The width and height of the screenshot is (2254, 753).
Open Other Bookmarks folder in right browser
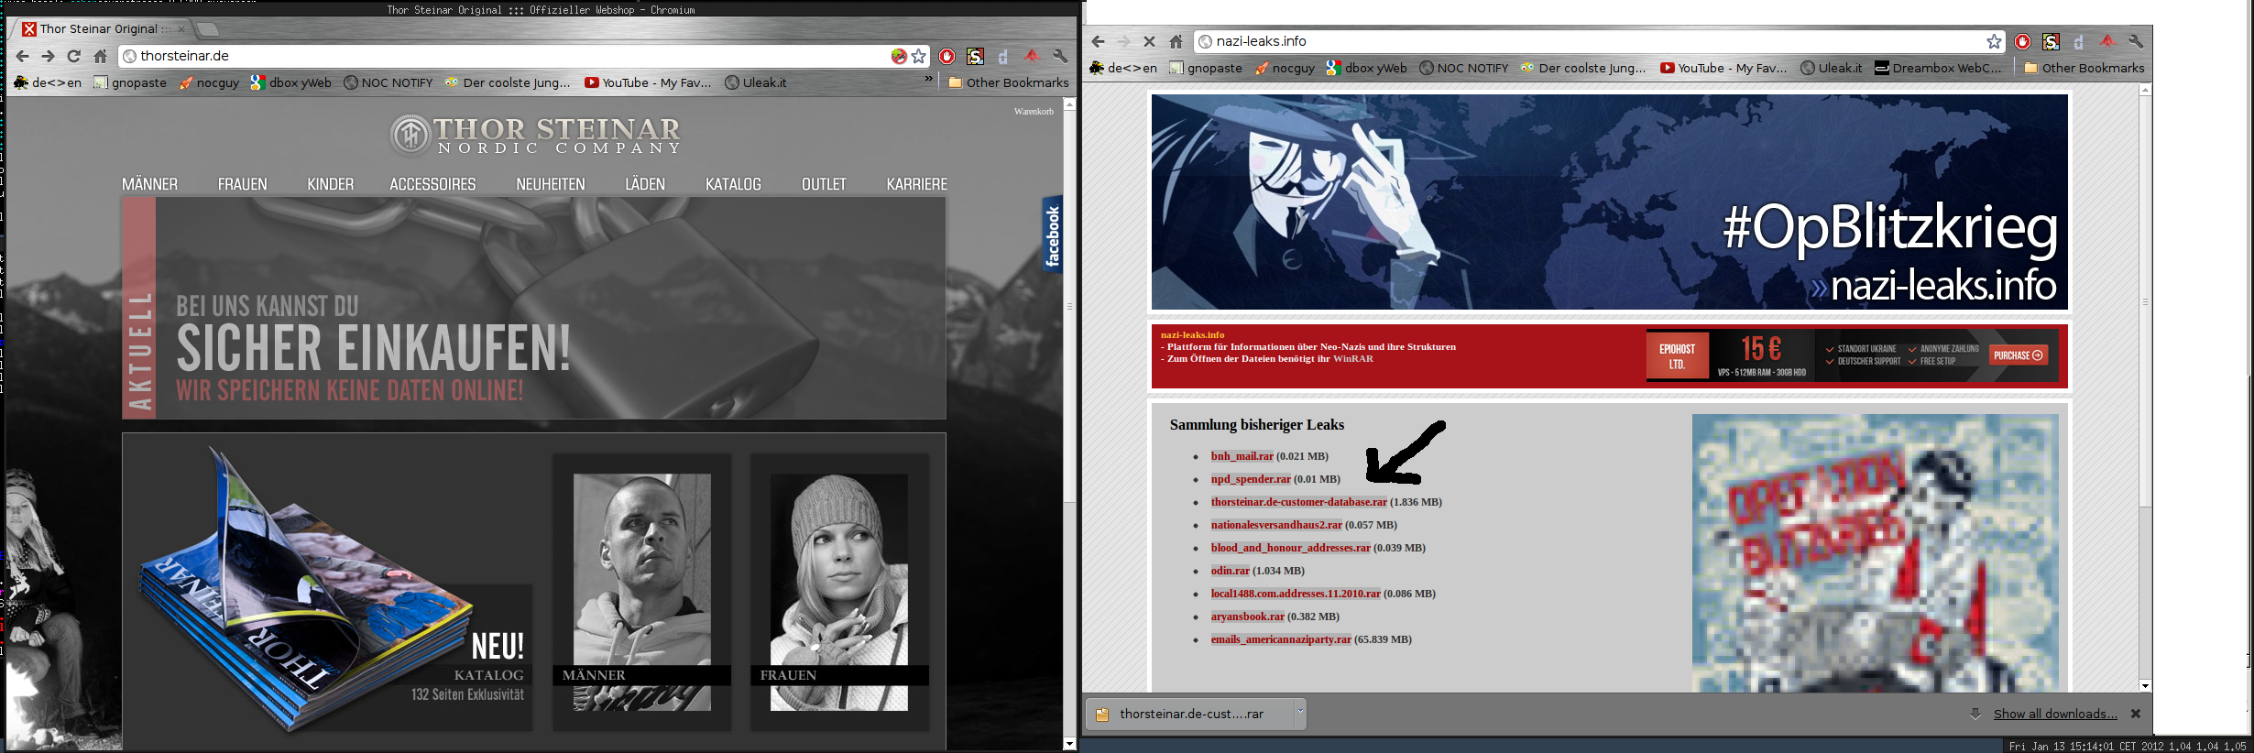[2084, 68]
